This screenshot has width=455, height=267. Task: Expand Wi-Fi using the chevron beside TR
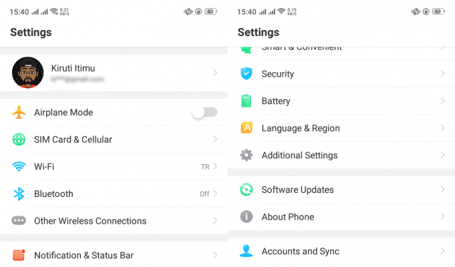(x=215, y=166)
